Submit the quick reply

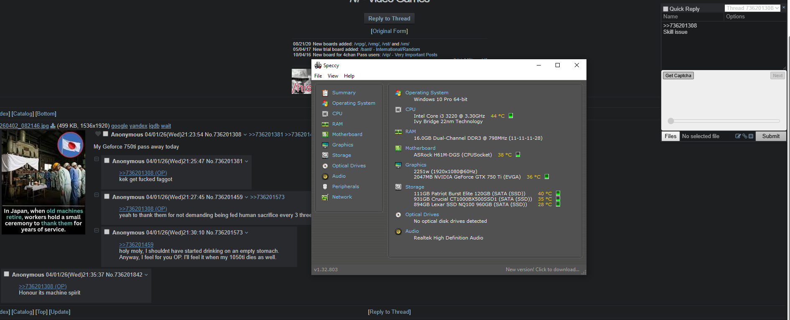(x=771, y=136)
